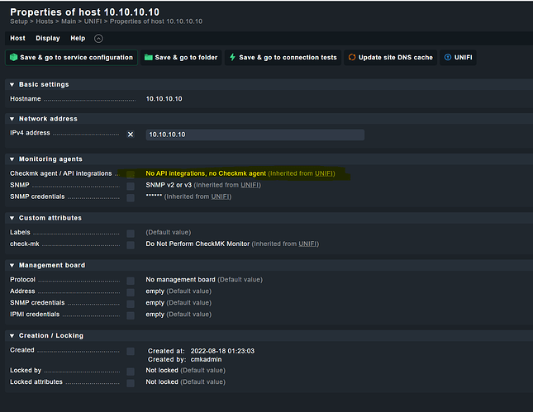Click the connection tests download-arrow icon
The width and height of the screenshot is (533, 412).
(x=231, y=58)
